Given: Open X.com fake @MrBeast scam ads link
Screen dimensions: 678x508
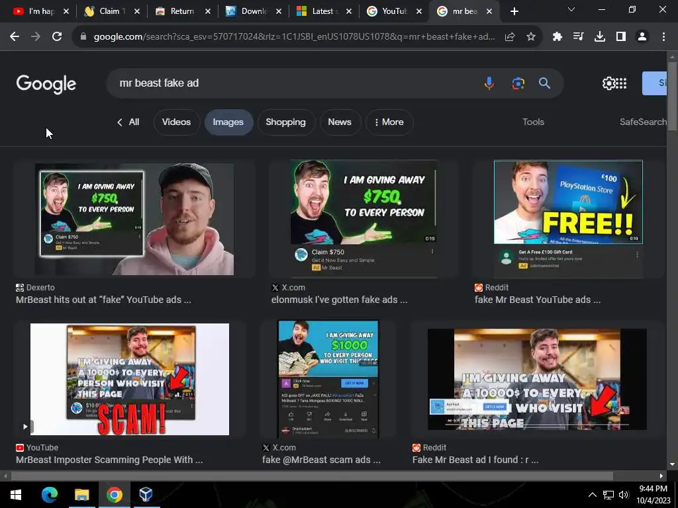Looking at the screenshot, I should click(x=321, y=460).
